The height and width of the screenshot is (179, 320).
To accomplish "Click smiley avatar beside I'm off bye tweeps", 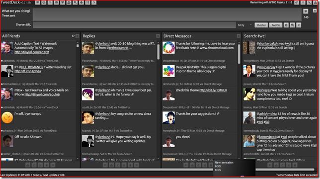I will point(7,117).
